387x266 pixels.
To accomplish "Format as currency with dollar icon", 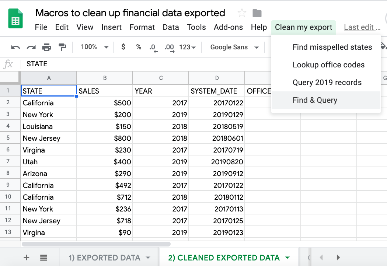I will [x=123, y=47].
